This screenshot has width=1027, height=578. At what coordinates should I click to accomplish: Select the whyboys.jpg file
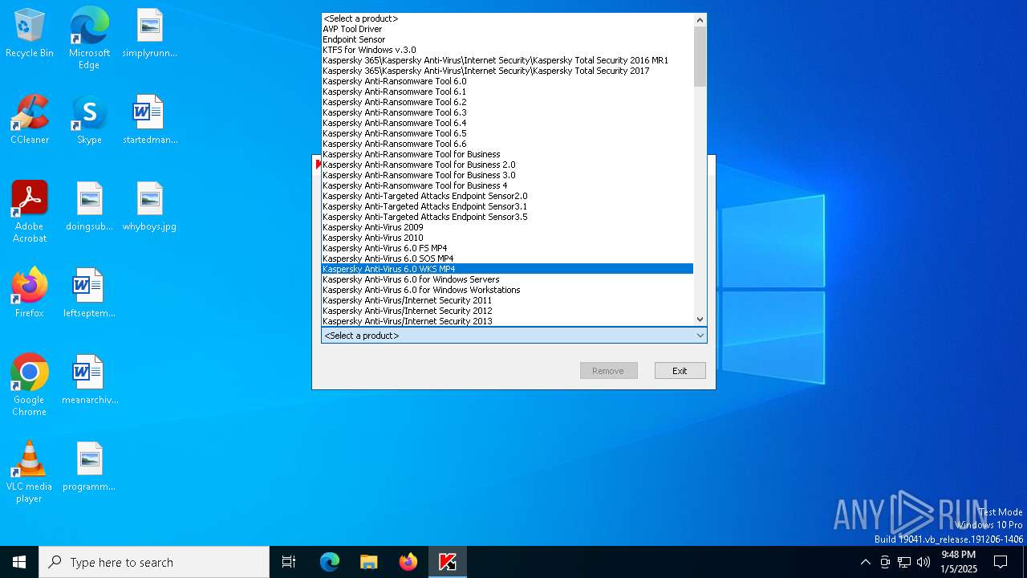pyautogui.click(x=149, y=207)
